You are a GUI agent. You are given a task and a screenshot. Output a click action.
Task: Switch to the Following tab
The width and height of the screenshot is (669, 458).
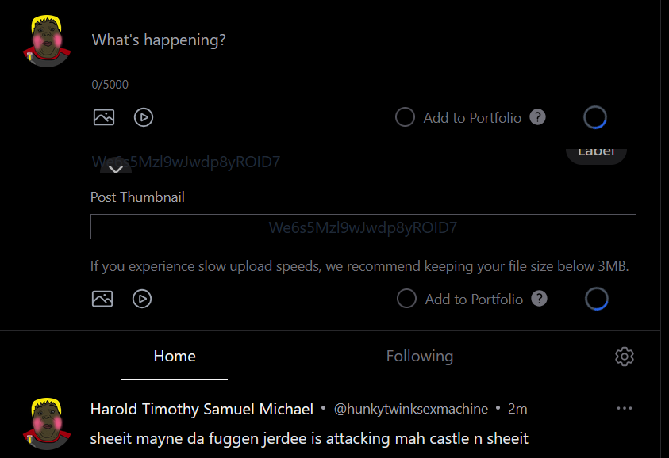pyautogui.click(x=420, y=357)
